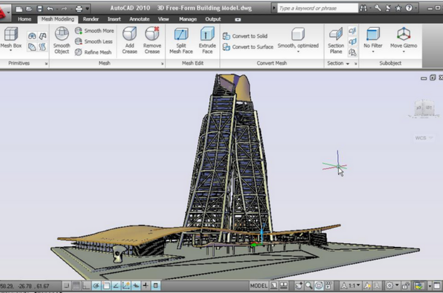
Task: Toggle Dynamic UCS in status bar
Action: pos(126,286)
